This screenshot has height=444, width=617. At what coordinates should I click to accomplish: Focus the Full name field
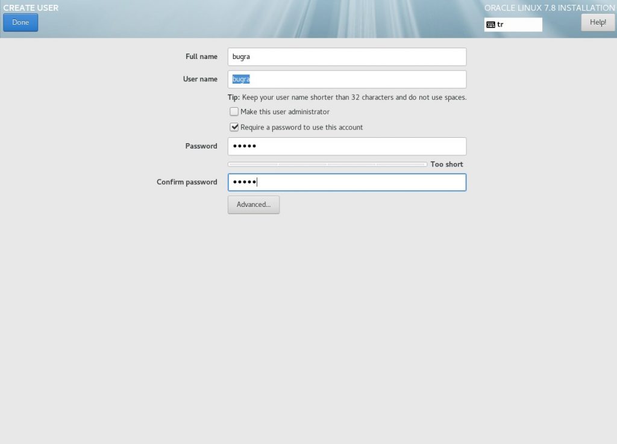point(347,57)
